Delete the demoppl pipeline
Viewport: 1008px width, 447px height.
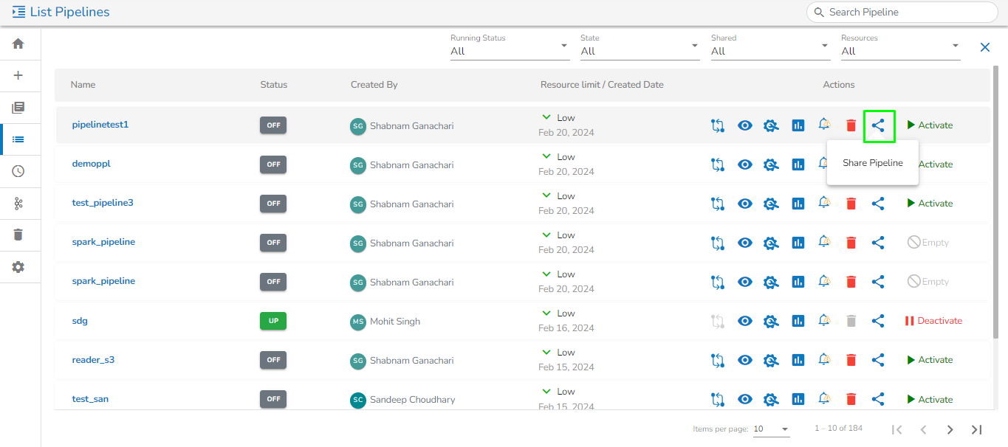coord(851,164)
